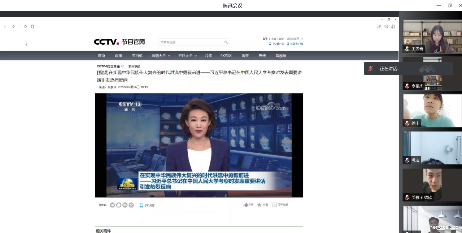Click the browser back arrow icon
This screenshot has width=462, height=233.
5,26
